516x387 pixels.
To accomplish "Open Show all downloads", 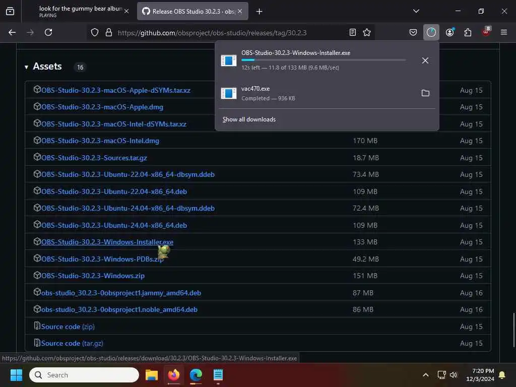I will tap(249, 119).
